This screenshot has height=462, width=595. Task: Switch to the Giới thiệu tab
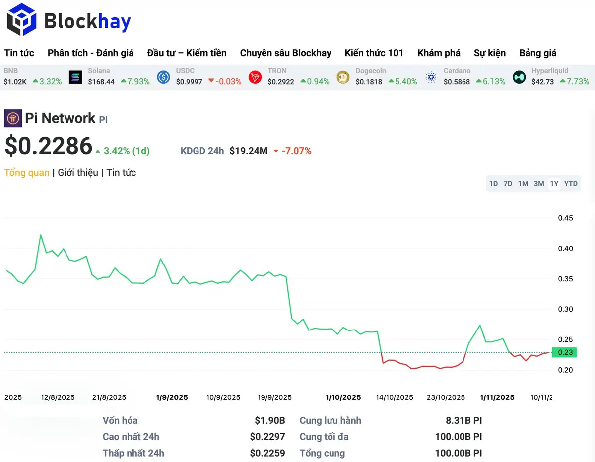click(x=78, y=173)
